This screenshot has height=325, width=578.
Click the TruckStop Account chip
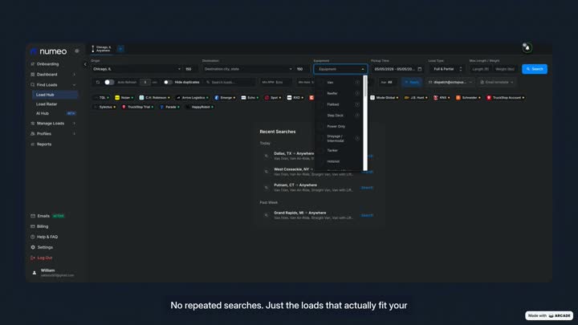[x=506, y=98]
